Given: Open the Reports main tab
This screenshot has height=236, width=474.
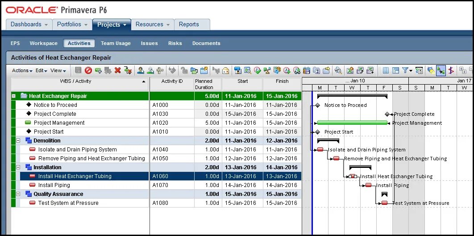Looking at the screenshot, I should pos(192,24).
